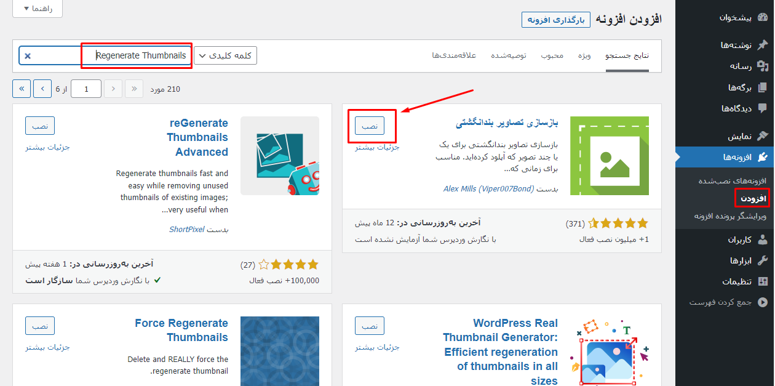This screenshot has width=775, height=386.
Task: Click آخرین به‌روزرسانی در: 12 ماه پیش text
Action: pyautogui.click(x=418, y=222)
